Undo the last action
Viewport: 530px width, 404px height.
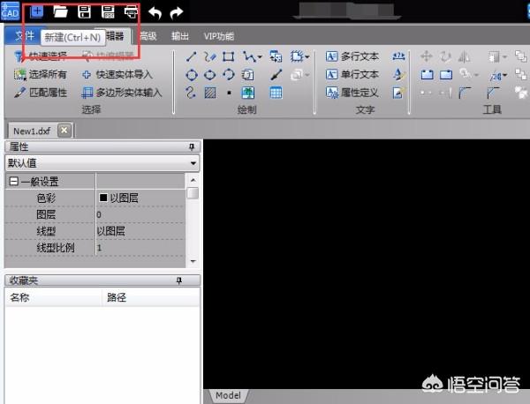click(155, 12)
